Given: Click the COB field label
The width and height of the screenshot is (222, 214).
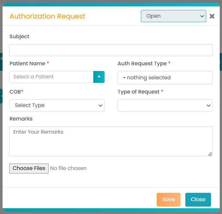Looking at the screenshot, I should [x=15, y=92].
